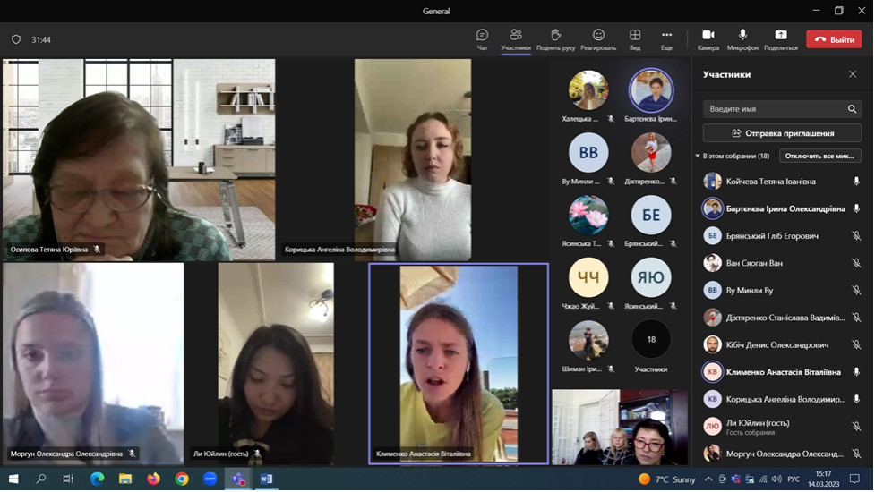Open Zoom from taskbar
Image resolution: width=875 pixels, height=492 pixels.
pyautogui.click(x=210, y=479)
